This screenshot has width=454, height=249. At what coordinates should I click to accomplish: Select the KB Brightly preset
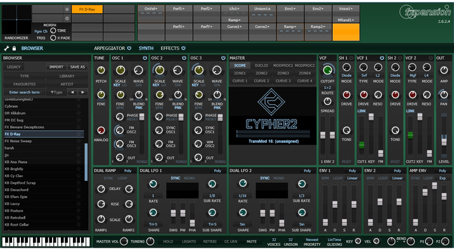click(x=44, y=169)
